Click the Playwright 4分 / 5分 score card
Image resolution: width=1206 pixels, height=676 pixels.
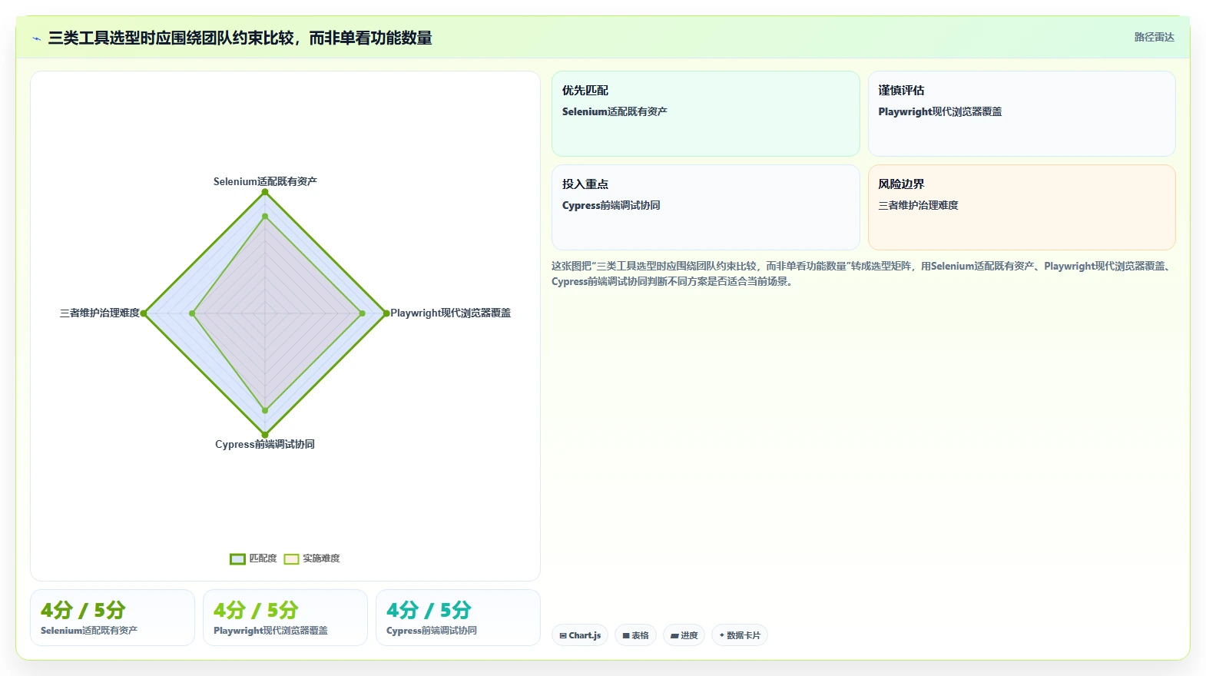tap(285, 618)
